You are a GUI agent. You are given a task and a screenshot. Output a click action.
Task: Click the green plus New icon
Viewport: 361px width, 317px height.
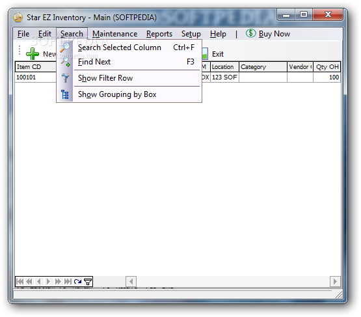point(33,53)
